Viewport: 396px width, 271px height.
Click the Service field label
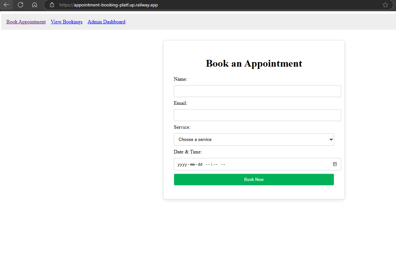click(x=182, y=127)
